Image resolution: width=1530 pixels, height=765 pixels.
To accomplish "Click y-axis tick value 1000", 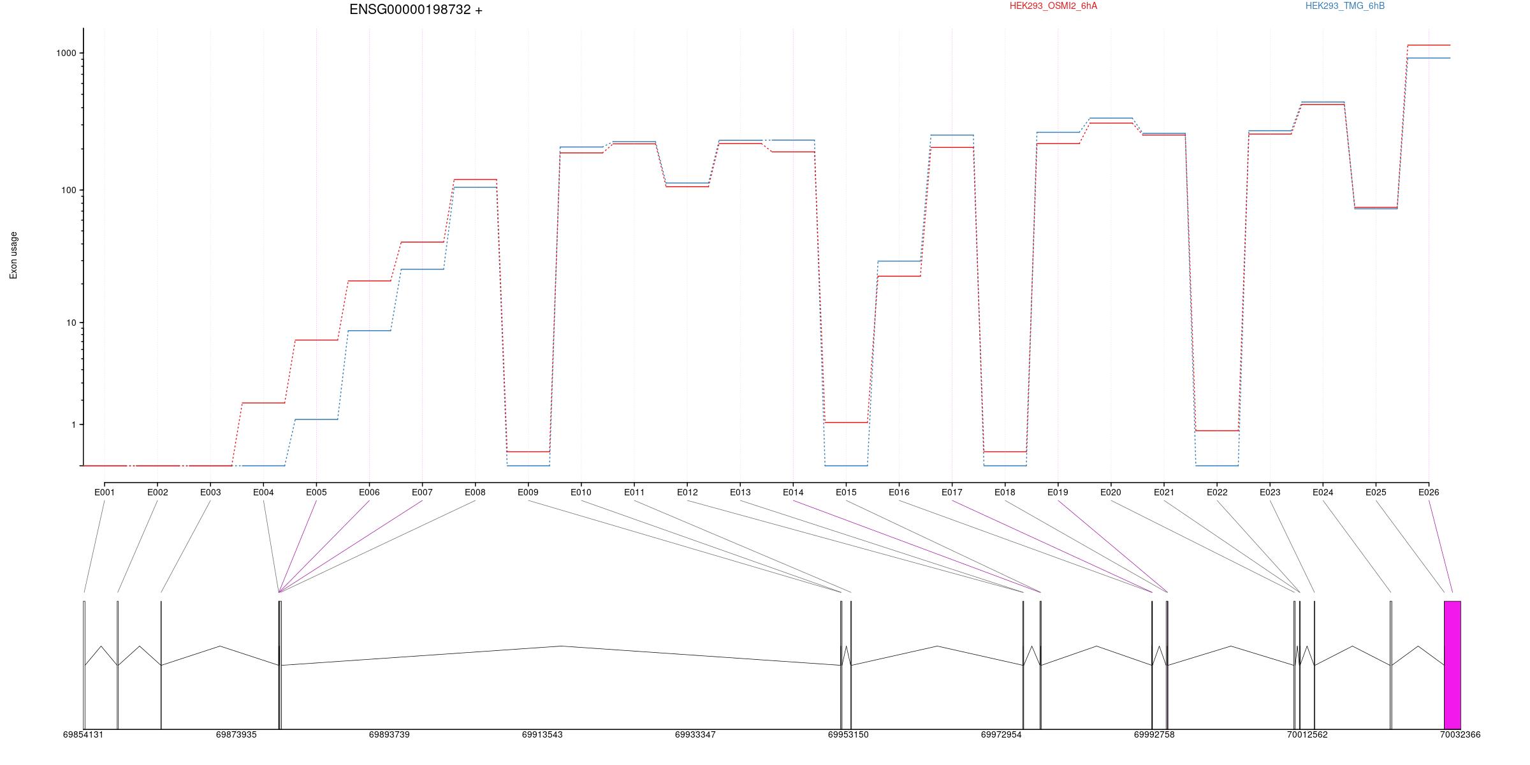I will 66,53.
